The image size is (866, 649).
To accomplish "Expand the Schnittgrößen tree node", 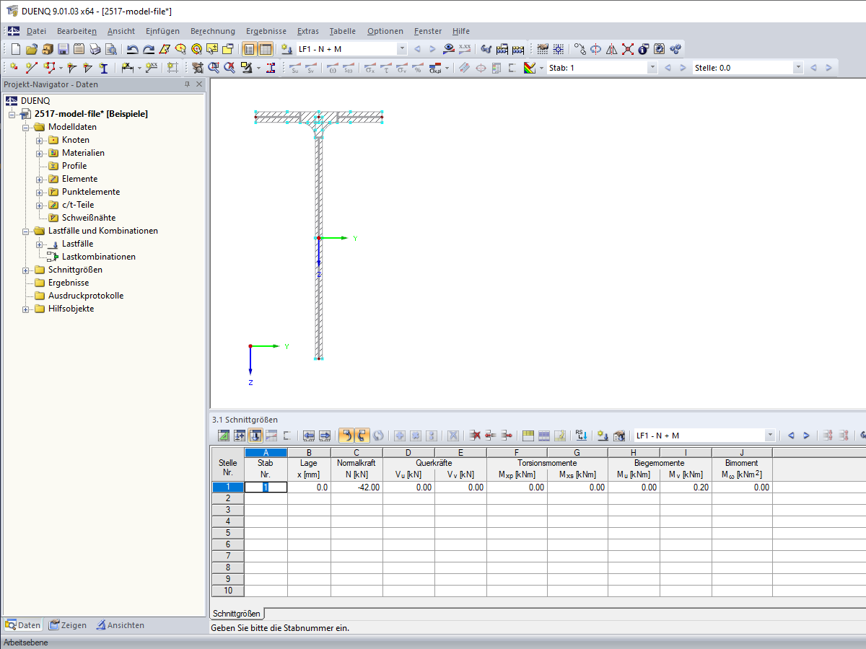I will click(x=26, y=270).
